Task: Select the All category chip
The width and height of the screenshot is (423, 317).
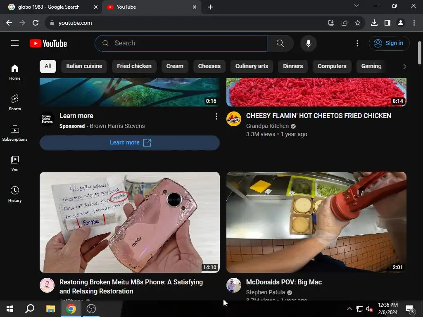Action: pos(48,66)
